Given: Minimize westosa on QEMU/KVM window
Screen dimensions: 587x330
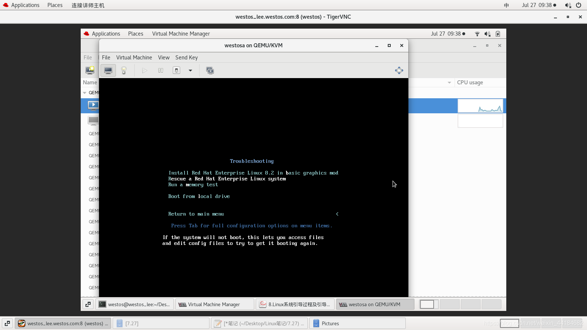Looking at the screenshot, I should pos(377,45).
